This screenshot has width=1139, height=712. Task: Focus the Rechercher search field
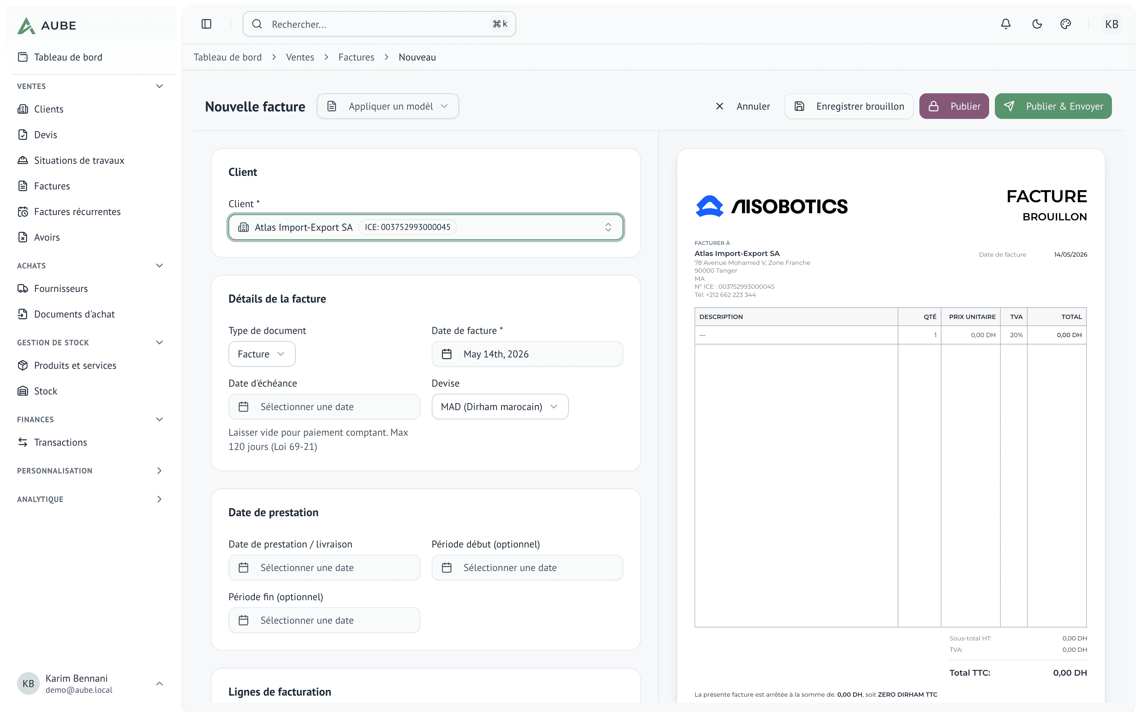tap(379, 24)
